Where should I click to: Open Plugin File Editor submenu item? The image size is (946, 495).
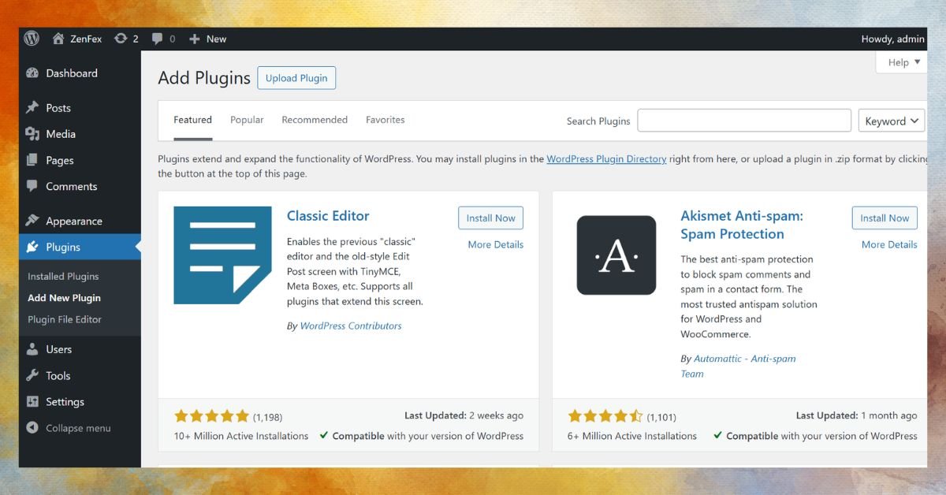click(x=65, y=319)
